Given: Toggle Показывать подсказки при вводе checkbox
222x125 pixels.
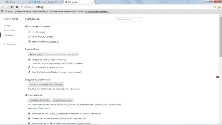Looking at the screenshot, I should tap(29, 118).
